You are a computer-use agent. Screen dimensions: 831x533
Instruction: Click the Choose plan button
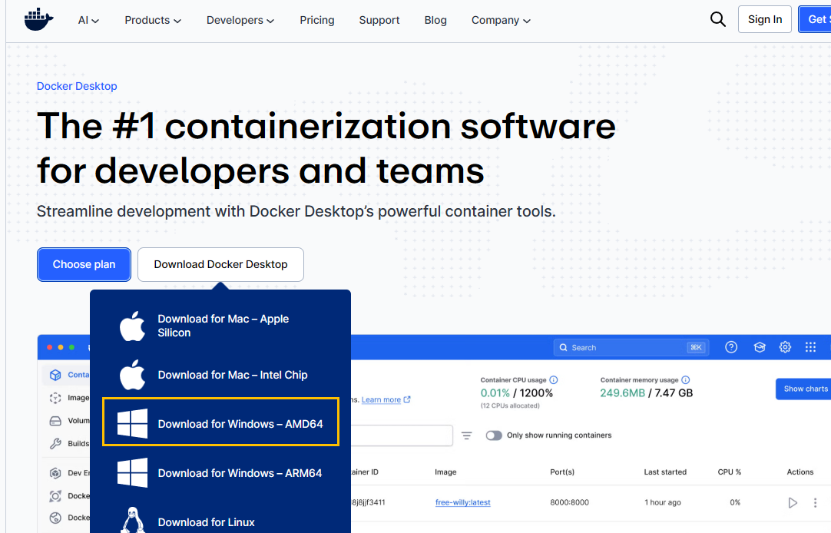pyautogui.click(x=84, y=264)
